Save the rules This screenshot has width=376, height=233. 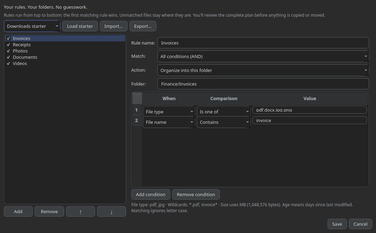coord(337,224)
